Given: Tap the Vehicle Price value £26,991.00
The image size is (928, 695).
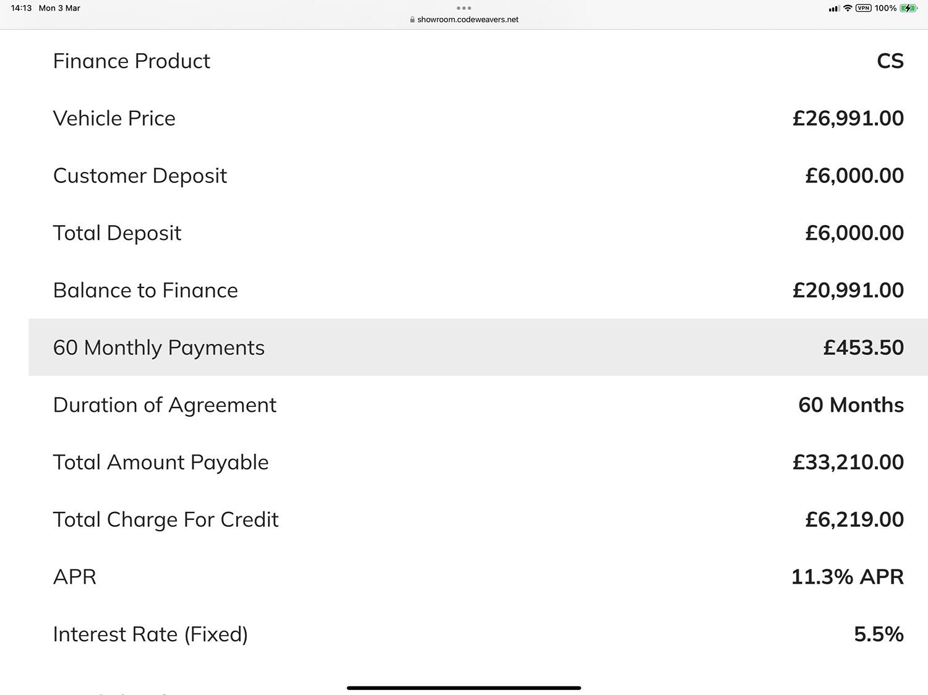Looking at the screenshot, I should [848, 118].
